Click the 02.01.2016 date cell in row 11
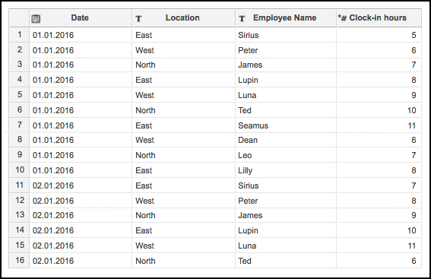431x279 pixels. (81, 185)
